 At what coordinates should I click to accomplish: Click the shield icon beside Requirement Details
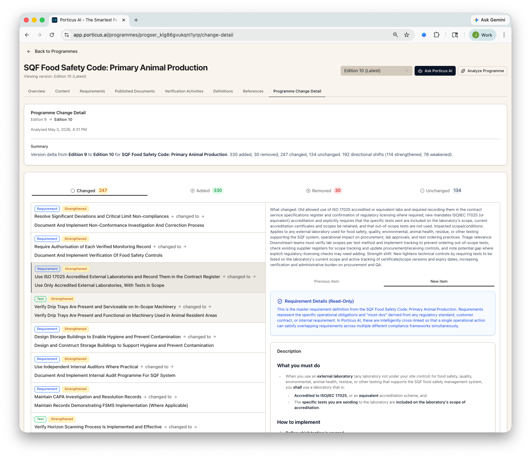pyautogui.click(x=280, y=301)
